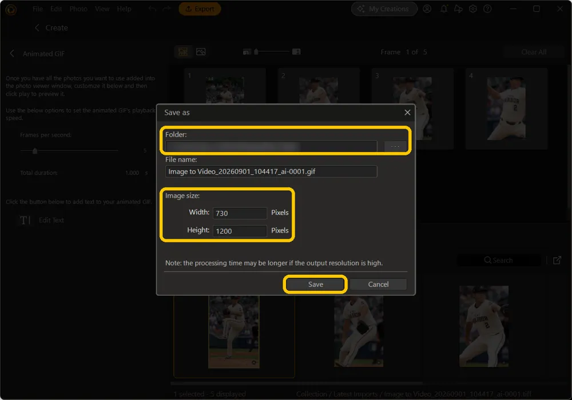572x400 pixels.
Task: Click the app logo icon
Action: 11,10
